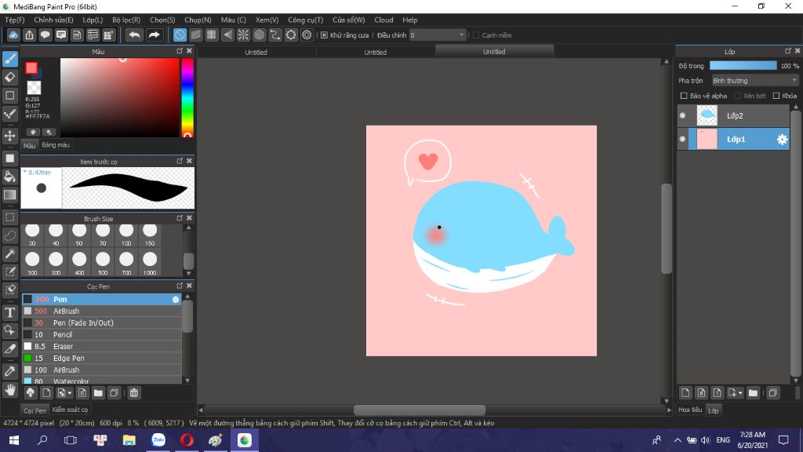803x452 pixels.
Task: Switch to the Bảng màu tab
Action: [56, 145]
